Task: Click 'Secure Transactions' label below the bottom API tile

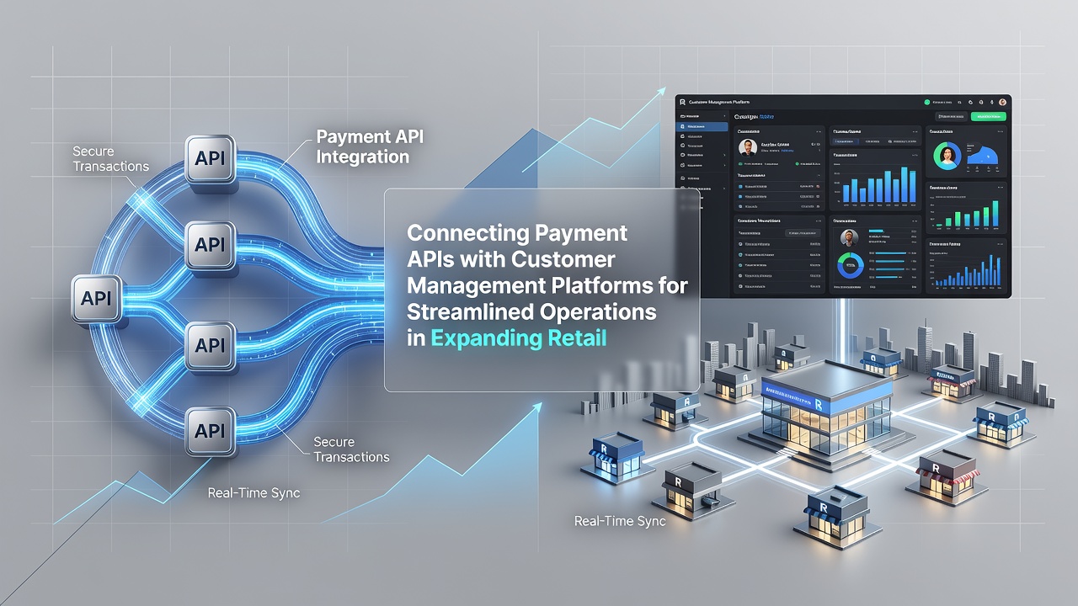Action: point(351,449)
